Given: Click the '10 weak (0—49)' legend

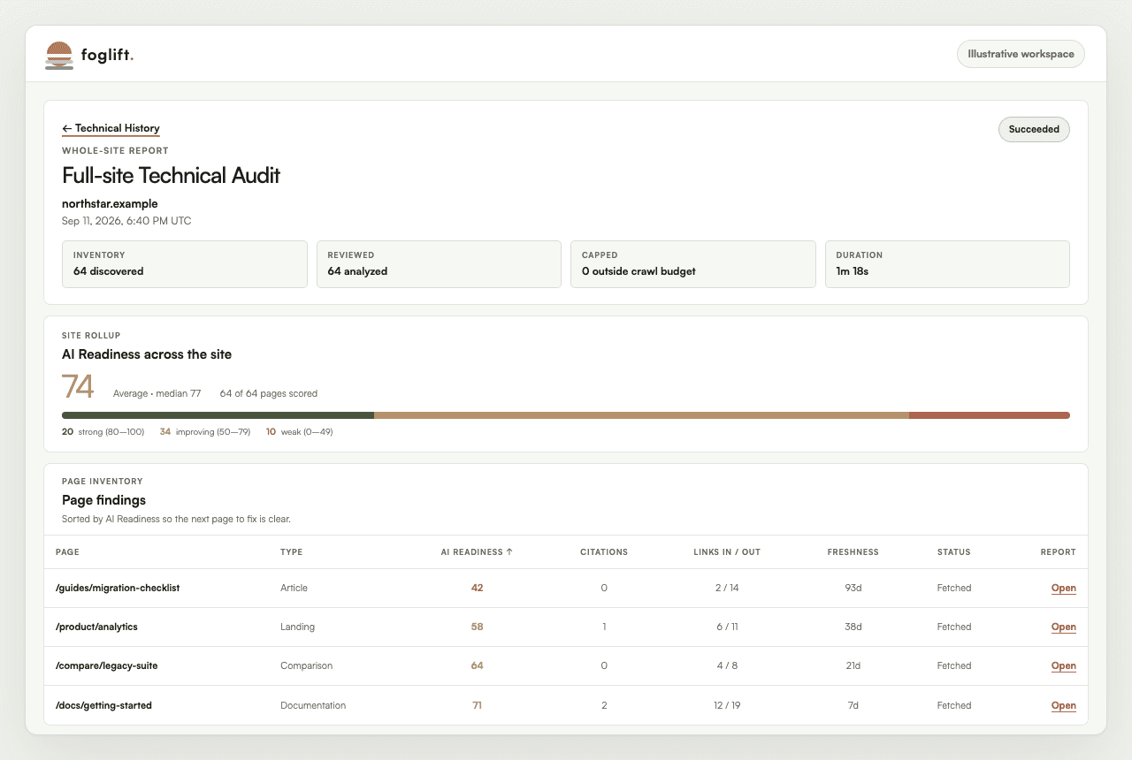Looking at the screenshot, I should coord(299,432).
